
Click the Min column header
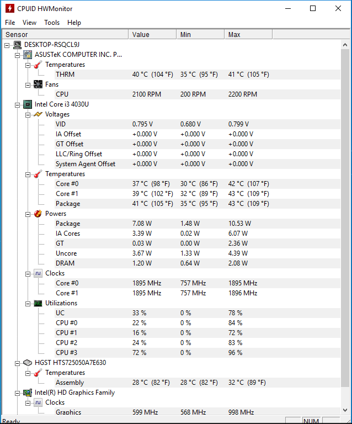[200, 35]
